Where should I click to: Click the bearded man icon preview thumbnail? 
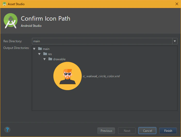pyautogui.click(x=68, y=76)
